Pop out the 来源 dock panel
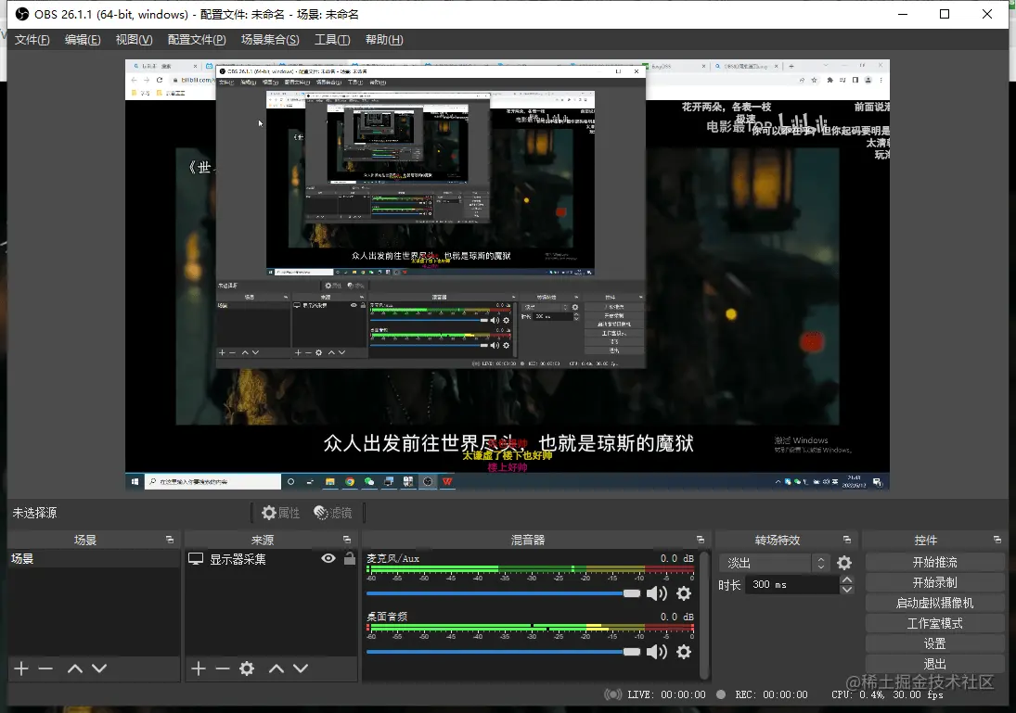The image size is (1016, 713). click(347, 540)
